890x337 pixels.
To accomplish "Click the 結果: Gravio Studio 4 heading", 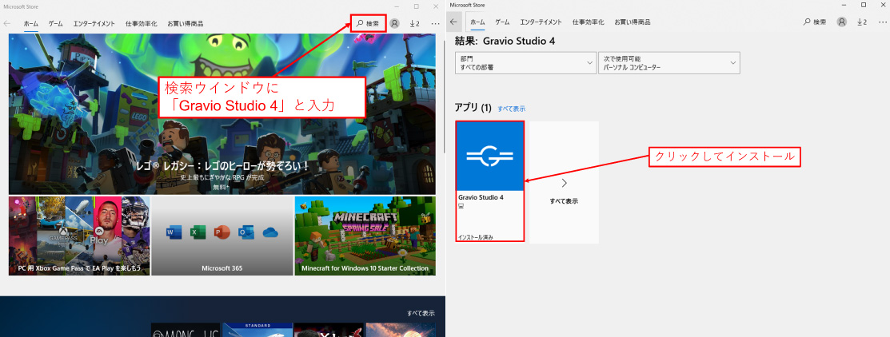I will (505, 41).
